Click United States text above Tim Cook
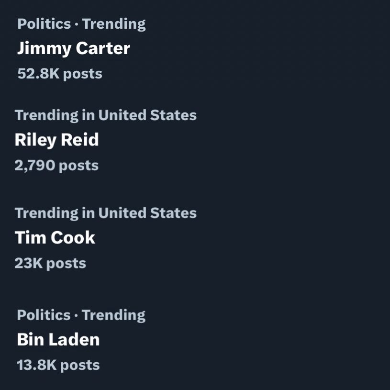This screenshot has height=390, width=390. click(x=147, y=213)
